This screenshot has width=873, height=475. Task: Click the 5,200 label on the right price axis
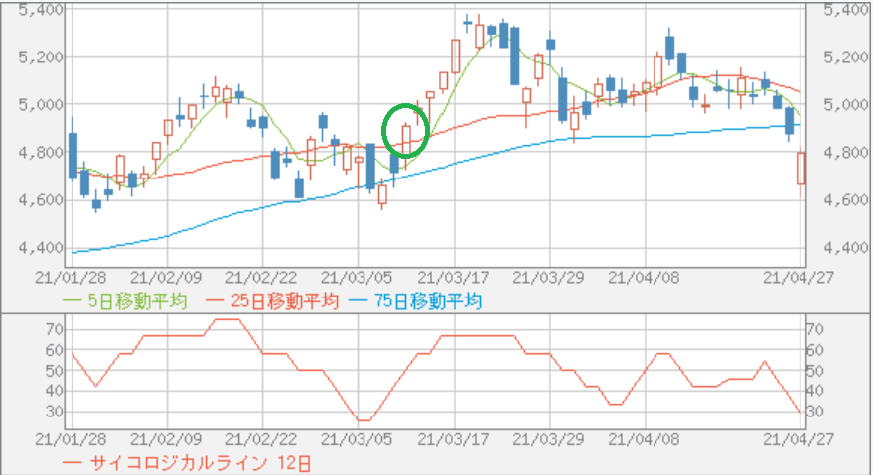coord(846,57)
